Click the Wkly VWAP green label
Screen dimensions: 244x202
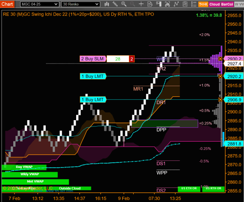(x=30, y=174)
